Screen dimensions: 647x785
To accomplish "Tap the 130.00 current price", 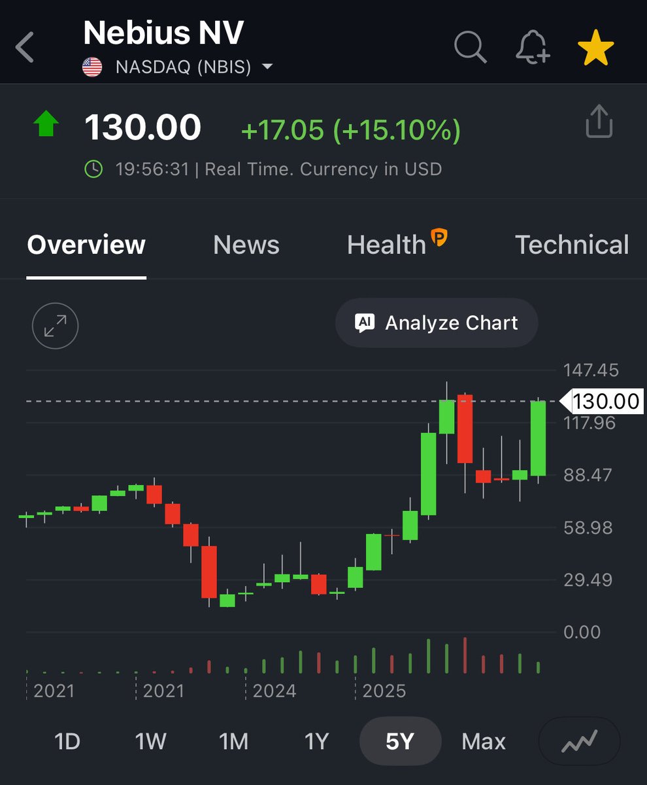I will [x=142, y=127].
